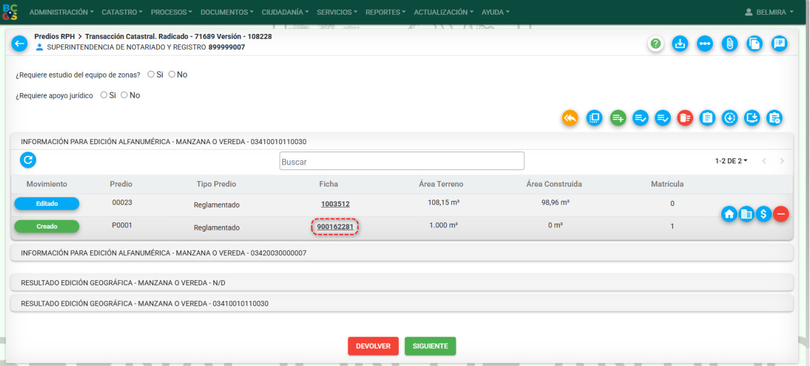810x366 pixels.
Task: Click the green Creado movement badge
Action: pyautogui.click(x=47, y=226)
